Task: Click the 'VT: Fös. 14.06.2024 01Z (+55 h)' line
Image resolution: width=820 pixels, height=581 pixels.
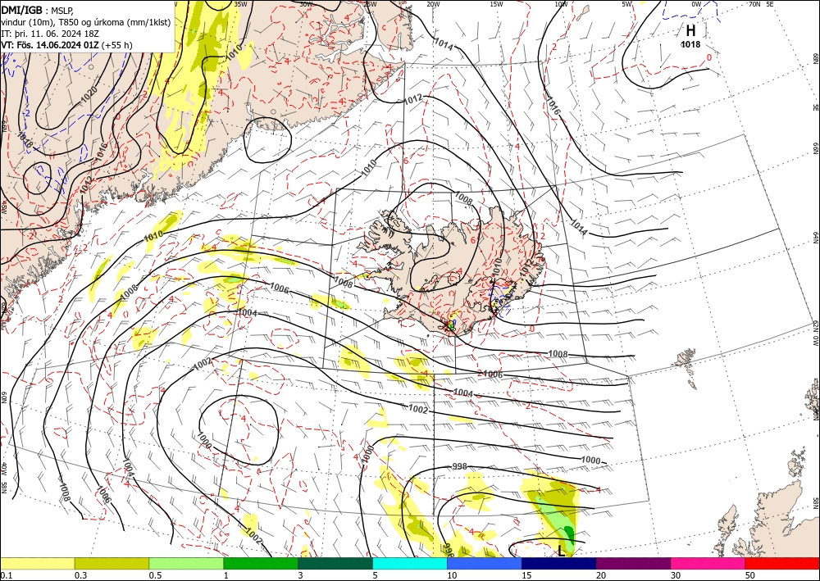Action: click(x=67, y=45)
